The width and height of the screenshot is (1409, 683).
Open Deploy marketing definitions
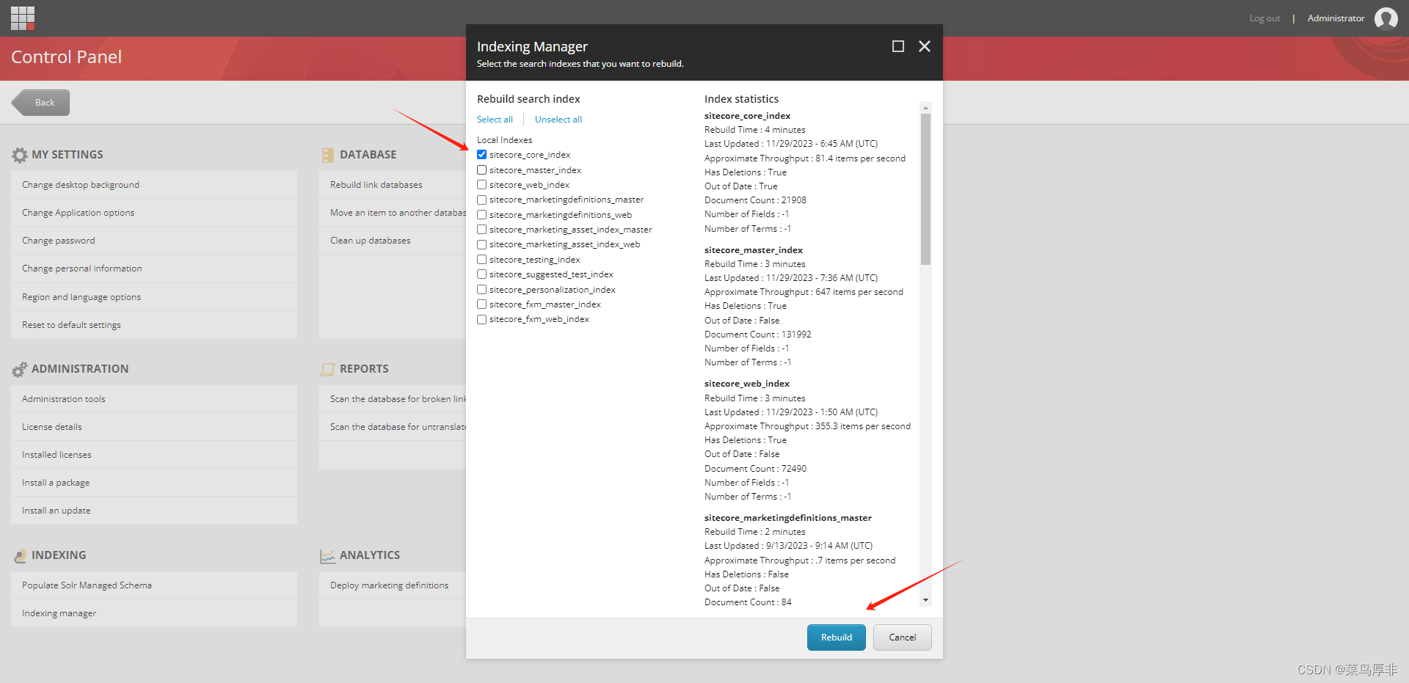(393, 585)
